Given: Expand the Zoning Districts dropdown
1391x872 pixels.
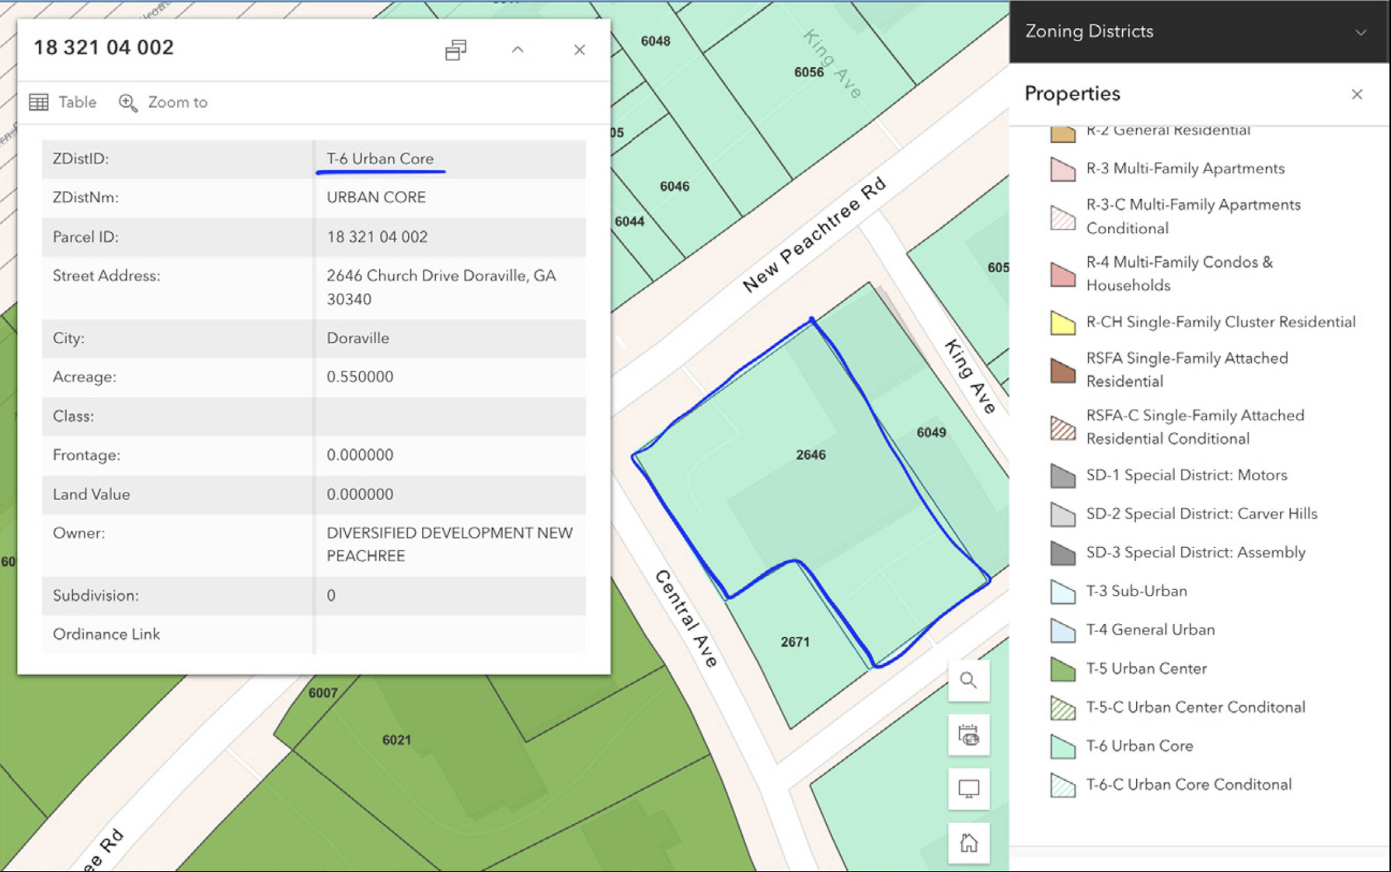Looking at the screenshot, I should (1360, 32).
